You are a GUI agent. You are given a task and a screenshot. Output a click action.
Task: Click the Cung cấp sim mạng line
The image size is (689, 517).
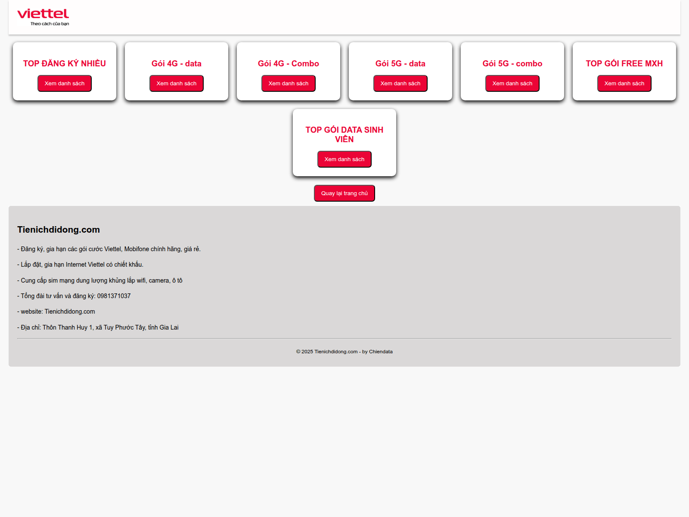coord(100,280)
